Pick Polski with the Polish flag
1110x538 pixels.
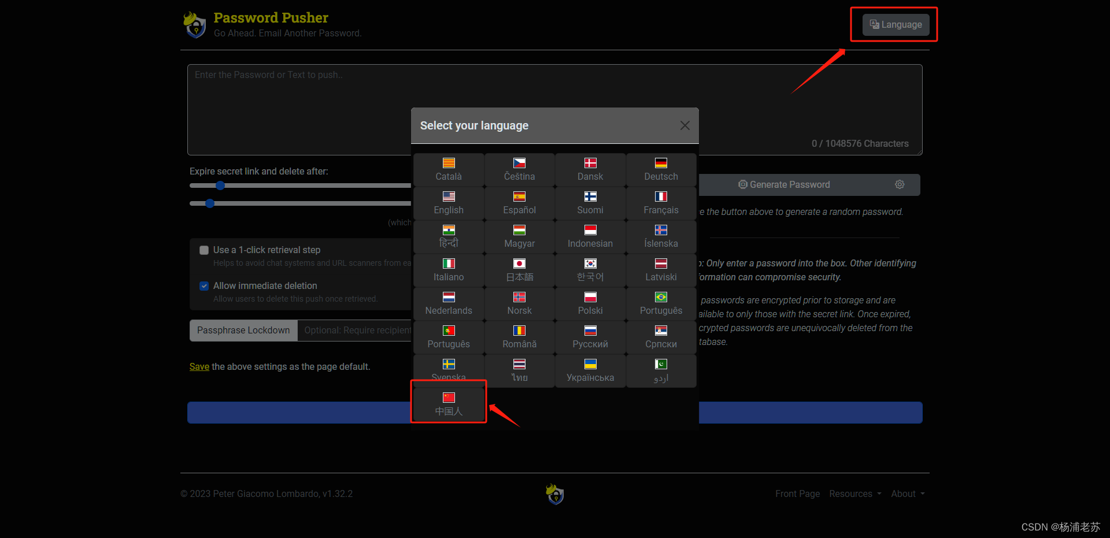[x=590, y=304]
